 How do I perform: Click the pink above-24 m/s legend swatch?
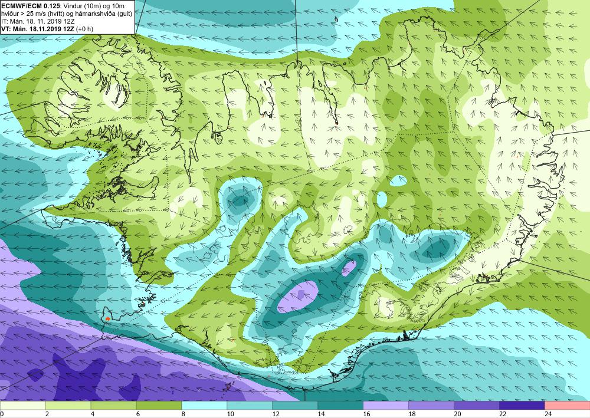point(567,406)
